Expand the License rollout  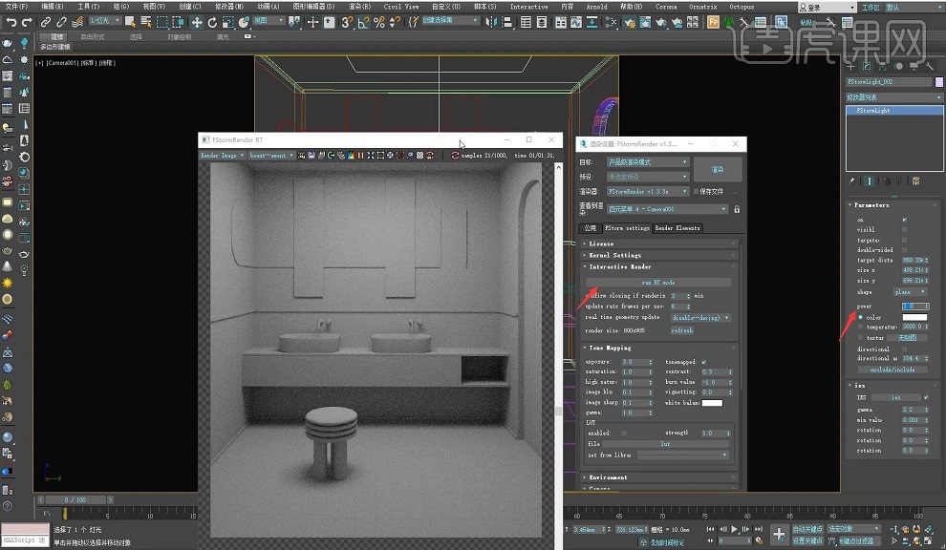[x=659, y=243]
